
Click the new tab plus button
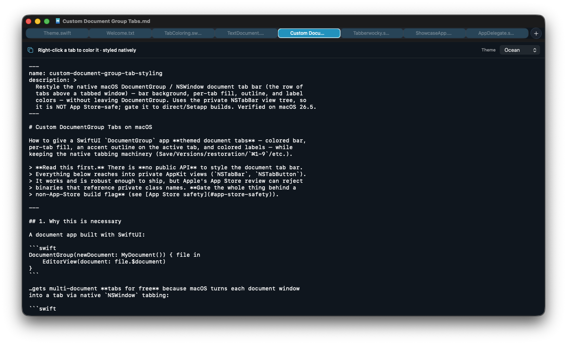(536, 33)
